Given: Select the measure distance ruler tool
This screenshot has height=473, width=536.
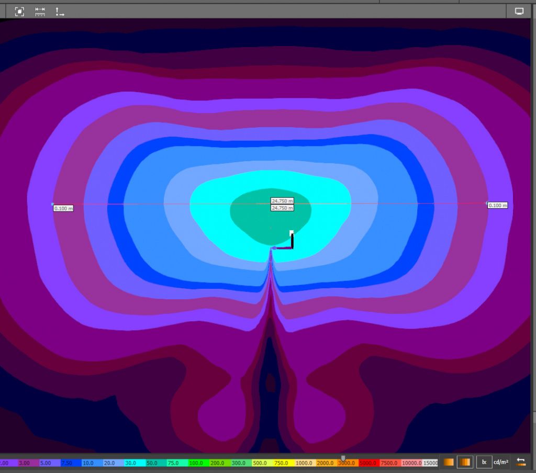Looking at the screenshot, I should coord(40,12).
